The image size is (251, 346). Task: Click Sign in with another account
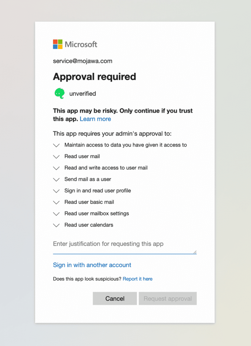(x=92, y=265)
